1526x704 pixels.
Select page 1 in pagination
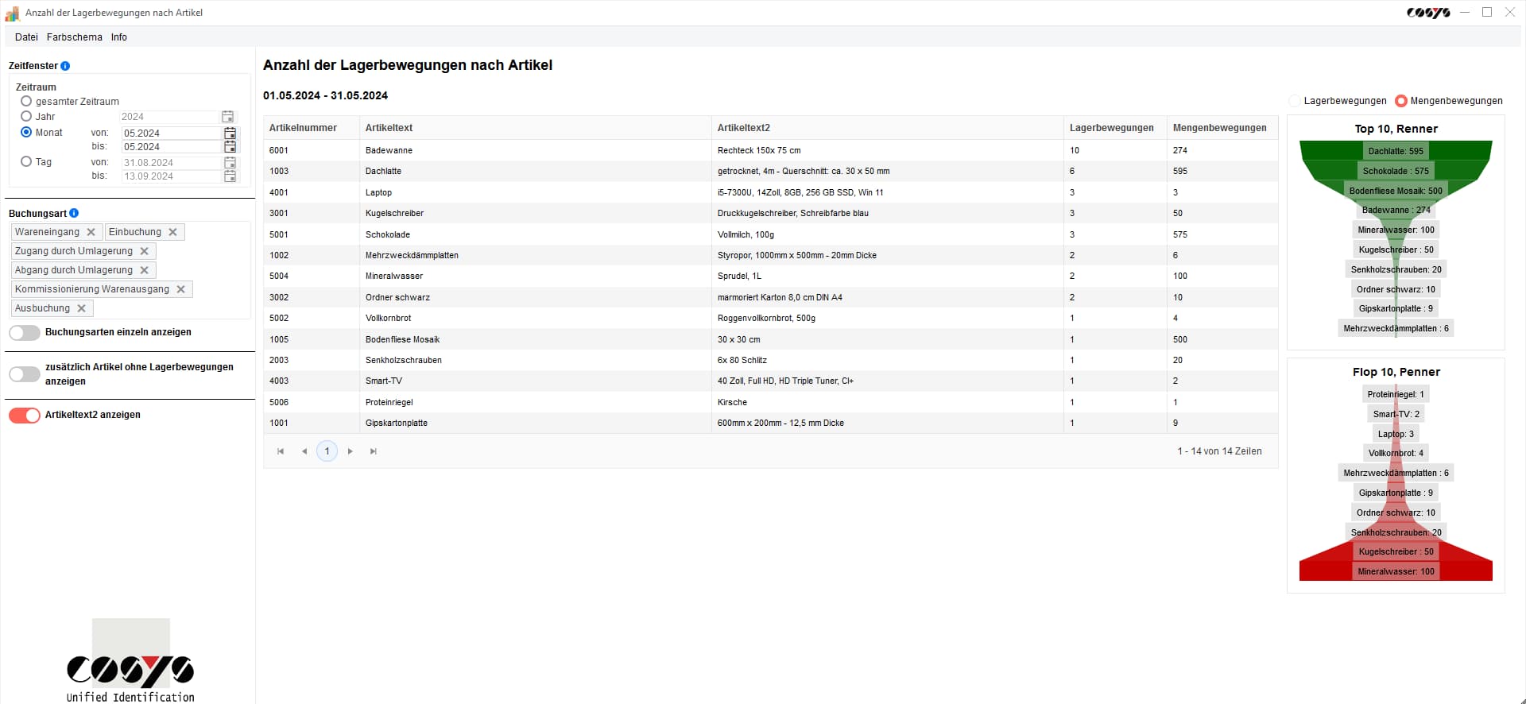pos(327,451)
